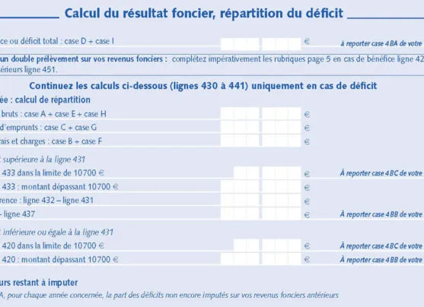Click the field 420 montant dépassant 10700
The height and width of the screenshot is (307, 424).
[260, 259]
